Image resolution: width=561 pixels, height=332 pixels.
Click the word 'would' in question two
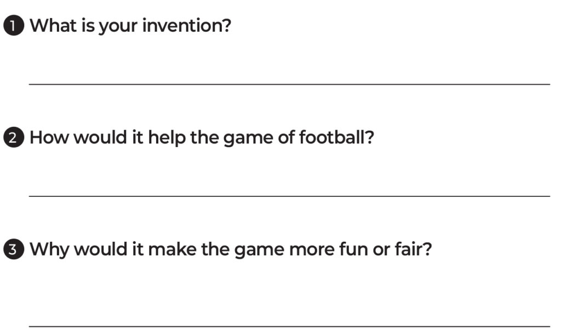coord(100,137)
